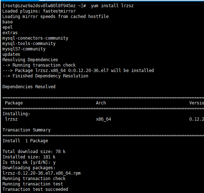This screenshot has width=204, height=193.
Task: Click the 'Resolving Dependencies' line
Action: tap(30, 60)
